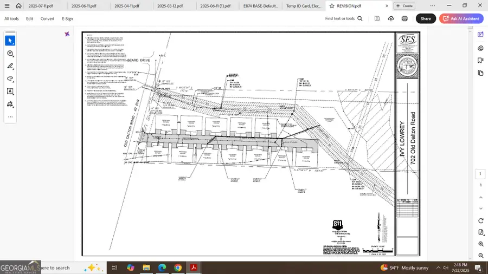Open Task View on the taskbar
This screenshot has width=488, height=274.
tap(114, 268)
